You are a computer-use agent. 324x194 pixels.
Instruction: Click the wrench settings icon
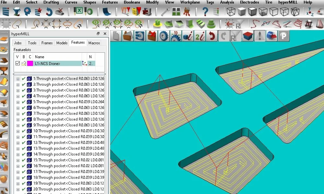165,12
